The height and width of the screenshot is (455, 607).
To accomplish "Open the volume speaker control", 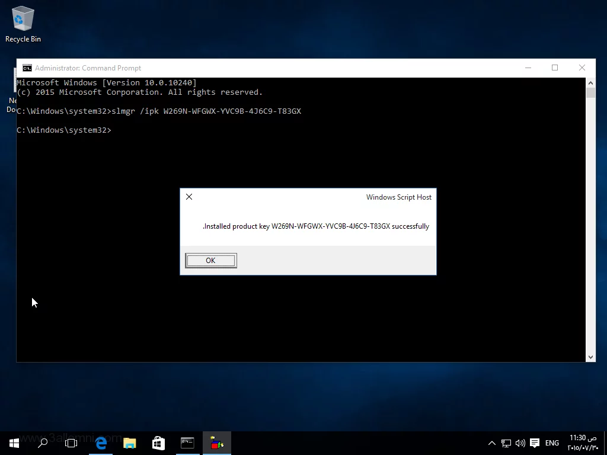I will click(x=520, y=443).
